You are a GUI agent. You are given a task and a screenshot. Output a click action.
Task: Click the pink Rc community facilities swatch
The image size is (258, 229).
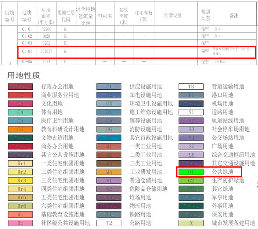click(x=20, y=223)
